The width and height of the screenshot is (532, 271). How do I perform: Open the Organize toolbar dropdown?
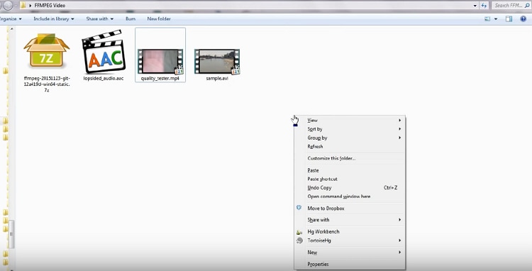click(11, 18)
